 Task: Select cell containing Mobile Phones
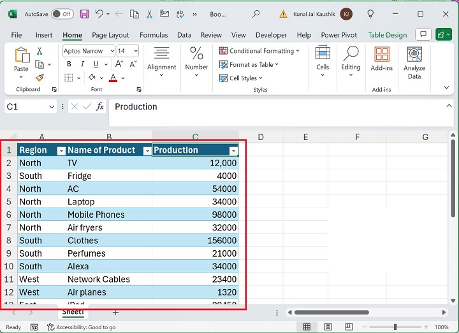pyautogui.click(x=109, y=215)
